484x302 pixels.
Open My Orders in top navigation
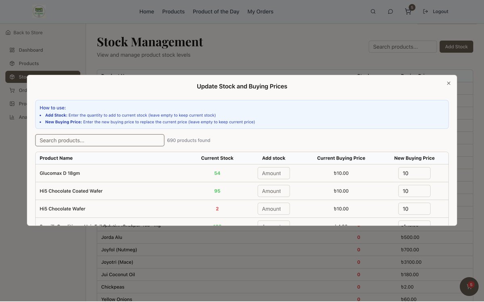click(x=261, y=12)
